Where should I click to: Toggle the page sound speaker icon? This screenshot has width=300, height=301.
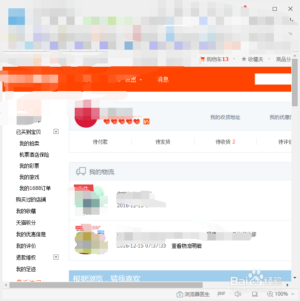[x=238, y=294]
